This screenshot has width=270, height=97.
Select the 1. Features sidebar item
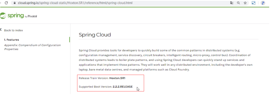click(x=11, y=40)
